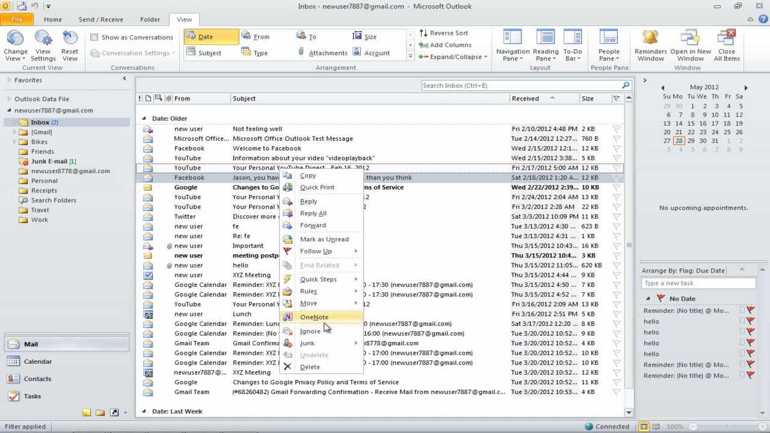Click message list scrollbar down arrow
This screenshot has height=433, width=770.
(629, 413)
